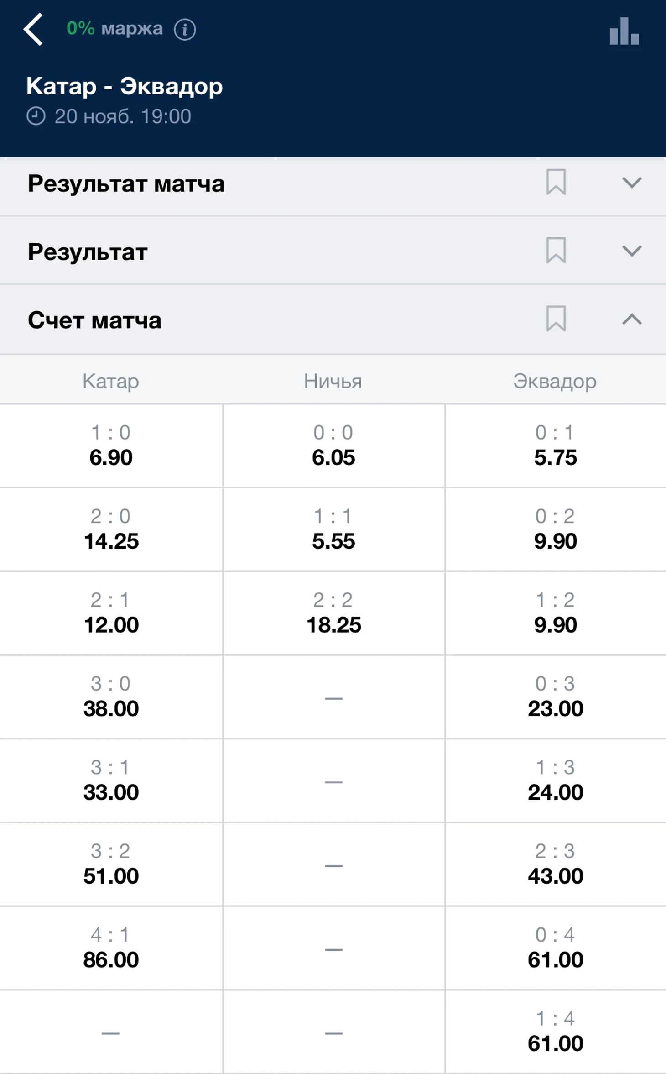Select score 1:0 at odds 6.90
The image size is (666, 1074).
(111, 445)
